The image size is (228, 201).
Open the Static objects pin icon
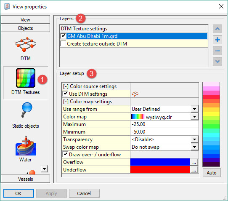[27, 110]
